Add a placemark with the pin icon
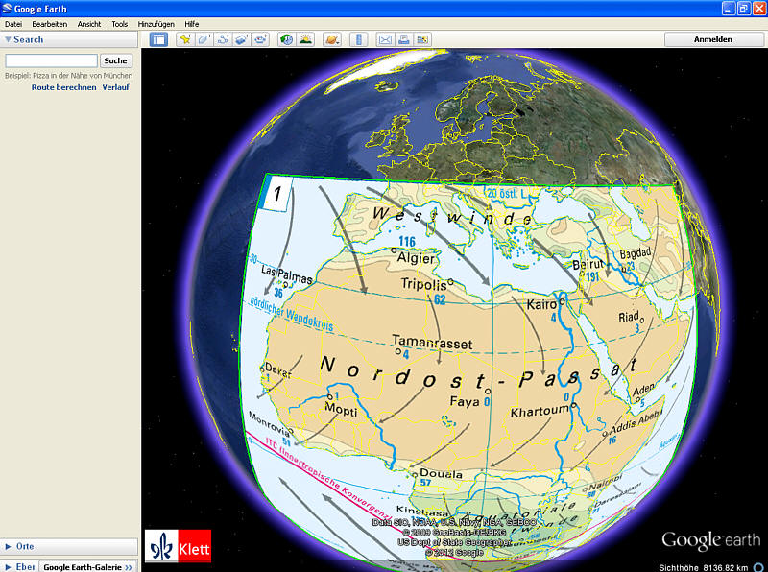This screenshot has width=768, height=572. [x=185, y=39]
